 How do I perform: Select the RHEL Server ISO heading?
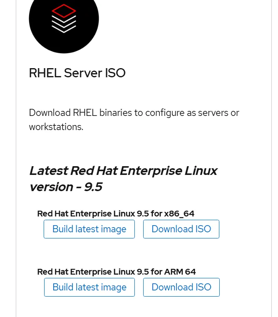click(77, 73)
